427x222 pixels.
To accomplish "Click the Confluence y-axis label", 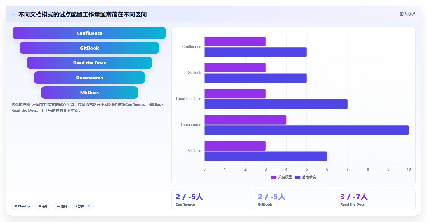I will [x=192, y=47].
